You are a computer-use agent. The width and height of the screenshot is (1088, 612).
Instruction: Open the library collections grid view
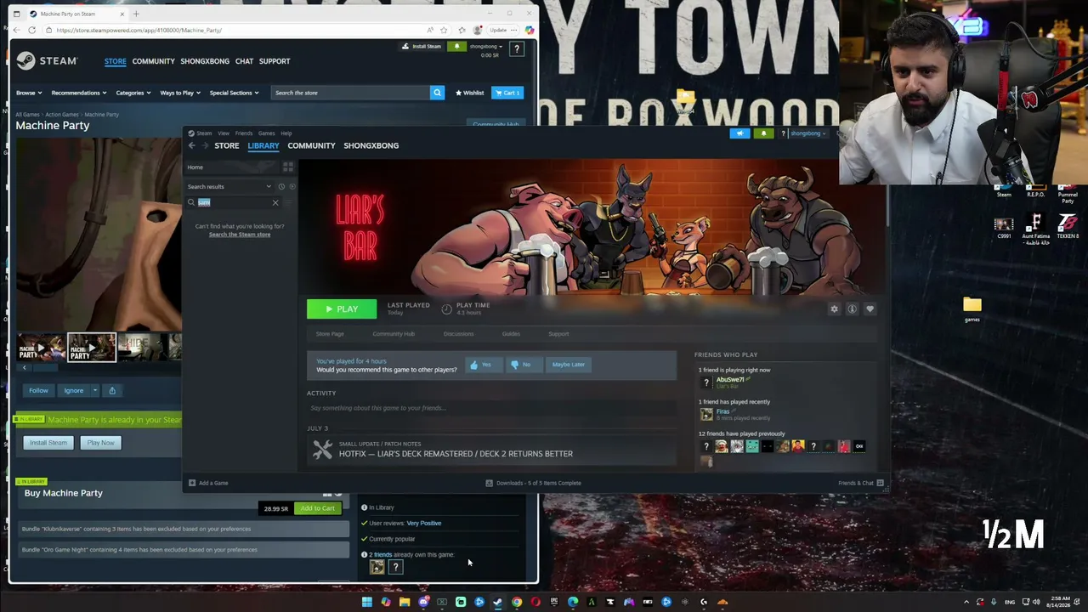pos(288,167)
